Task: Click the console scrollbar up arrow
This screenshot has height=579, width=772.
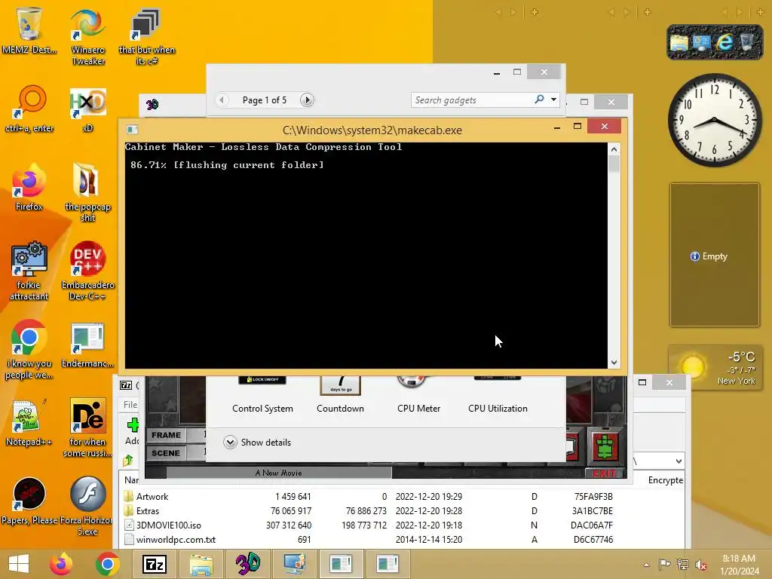Action: (x=614, y=149)
